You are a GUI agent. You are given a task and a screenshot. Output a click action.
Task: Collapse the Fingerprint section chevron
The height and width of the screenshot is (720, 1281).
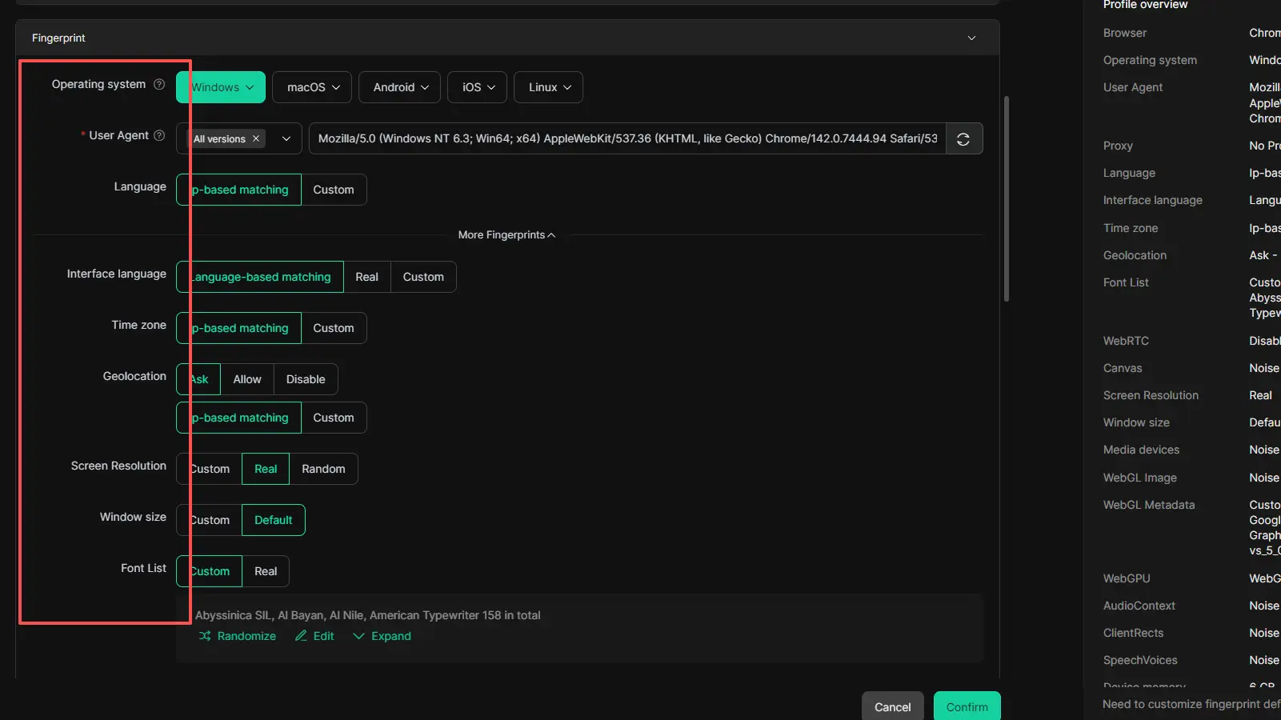click(x=971, y=38)
